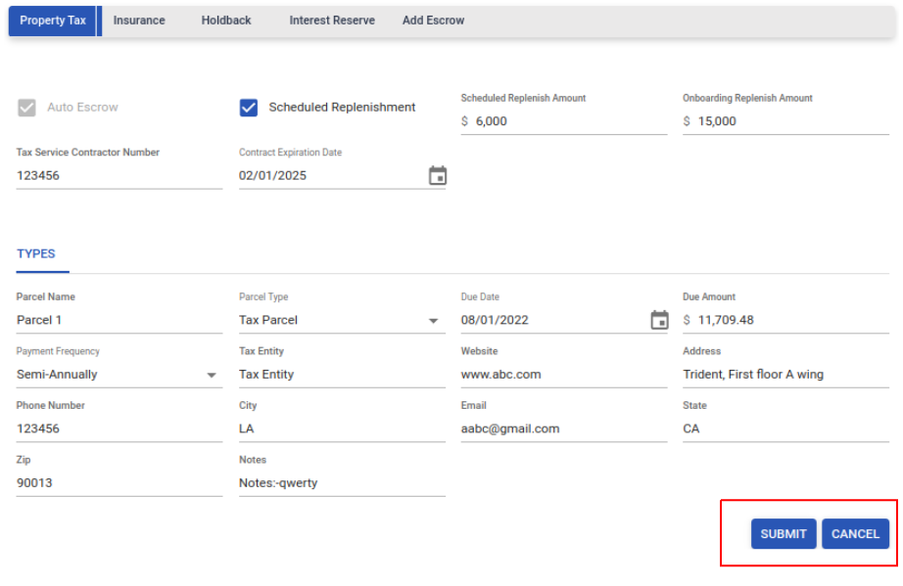
Task: Switch to the Insurance tab
Action: coord(139,21)
